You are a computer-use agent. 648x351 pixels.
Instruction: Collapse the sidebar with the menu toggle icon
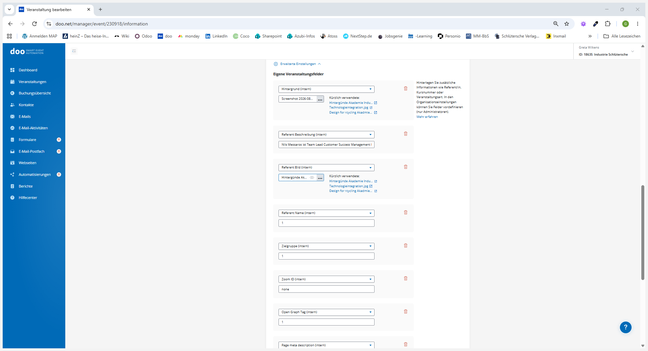tap(74, 51)
